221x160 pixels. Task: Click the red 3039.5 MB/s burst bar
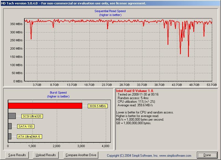click(x=45, y=106)
